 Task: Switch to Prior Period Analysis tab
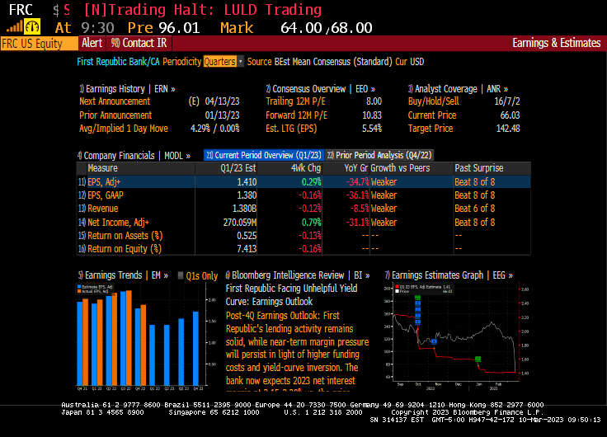tap(379, 154)
